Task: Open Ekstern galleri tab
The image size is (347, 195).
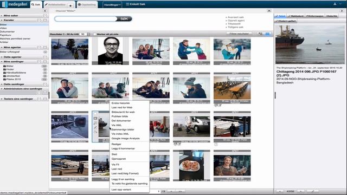Action: tap(286, 21)
